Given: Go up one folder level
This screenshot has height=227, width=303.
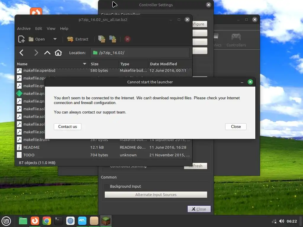Looking at the screenshot, I should click(x=47, y=53).
